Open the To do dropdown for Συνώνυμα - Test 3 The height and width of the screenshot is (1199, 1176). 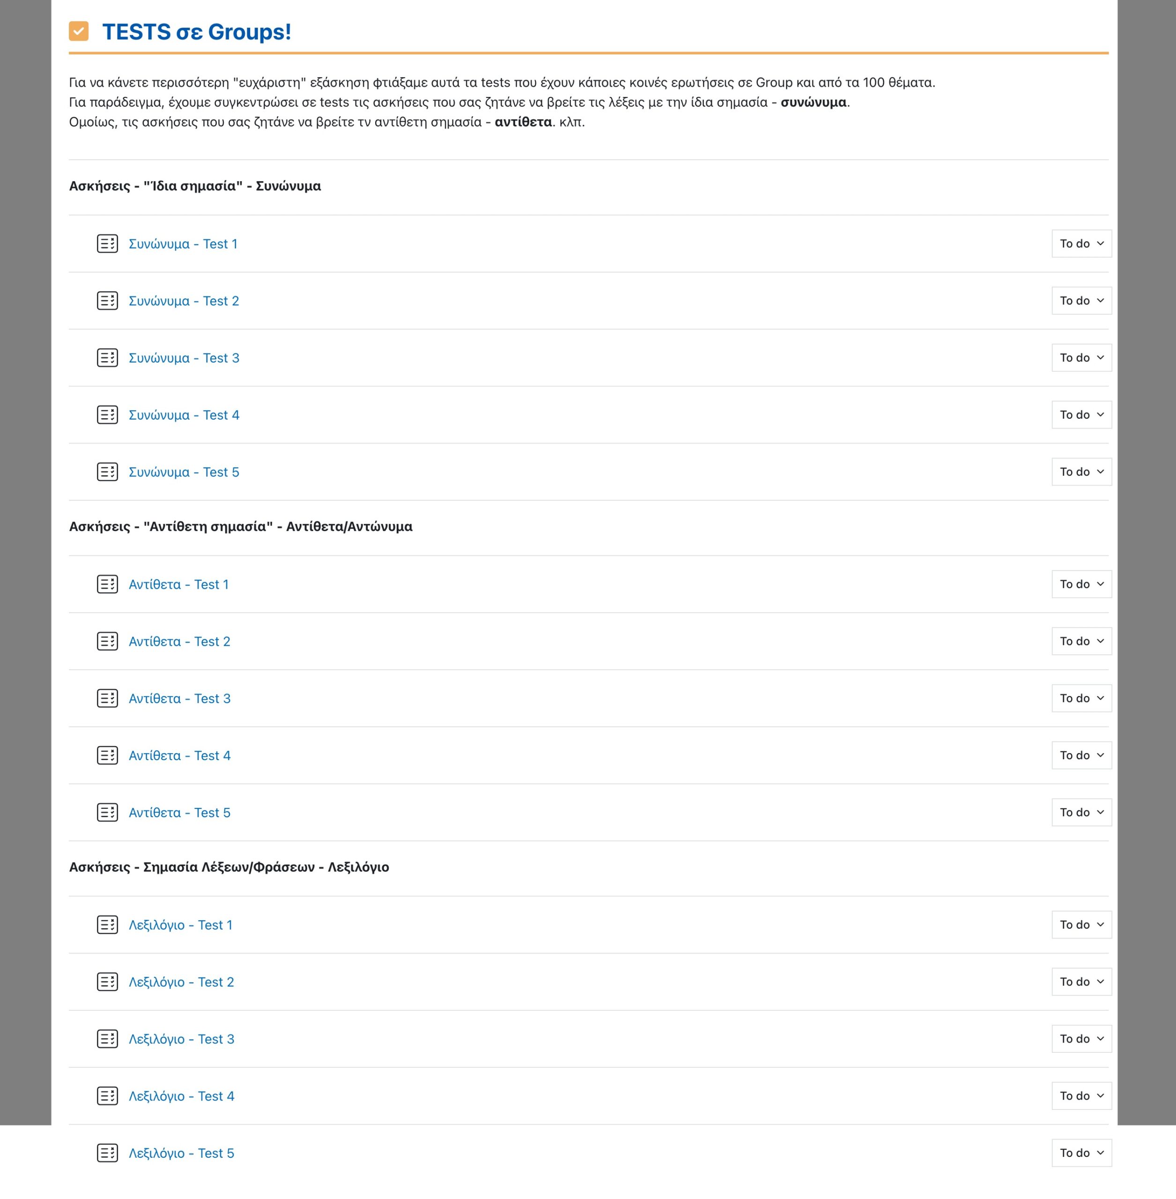pos(1081,358)
